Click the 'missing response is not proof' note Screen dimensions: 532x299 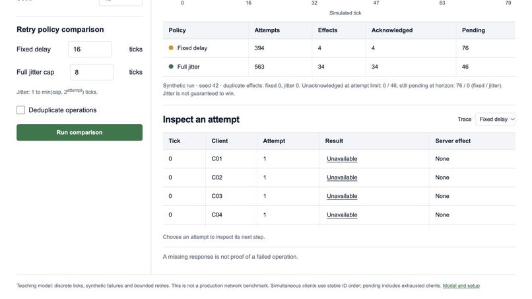click(x=230, y=257)
